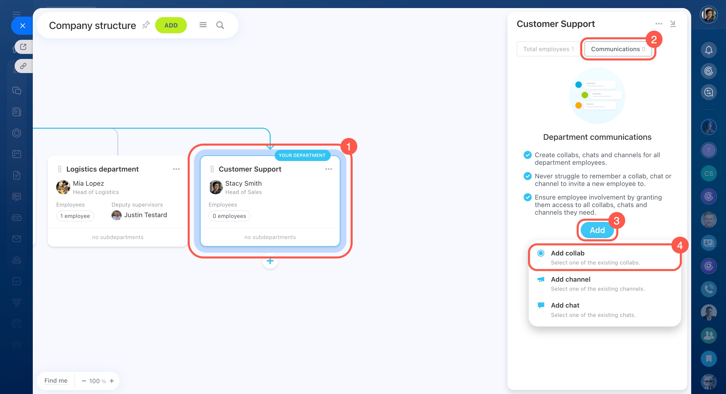
Task: Click the Find me link
Action: coord(56,381)
